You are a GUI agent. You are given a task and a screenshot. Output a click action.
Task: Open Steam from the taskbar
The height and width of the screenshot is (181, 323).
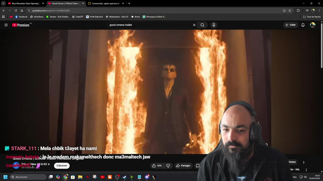click(124, 177)
